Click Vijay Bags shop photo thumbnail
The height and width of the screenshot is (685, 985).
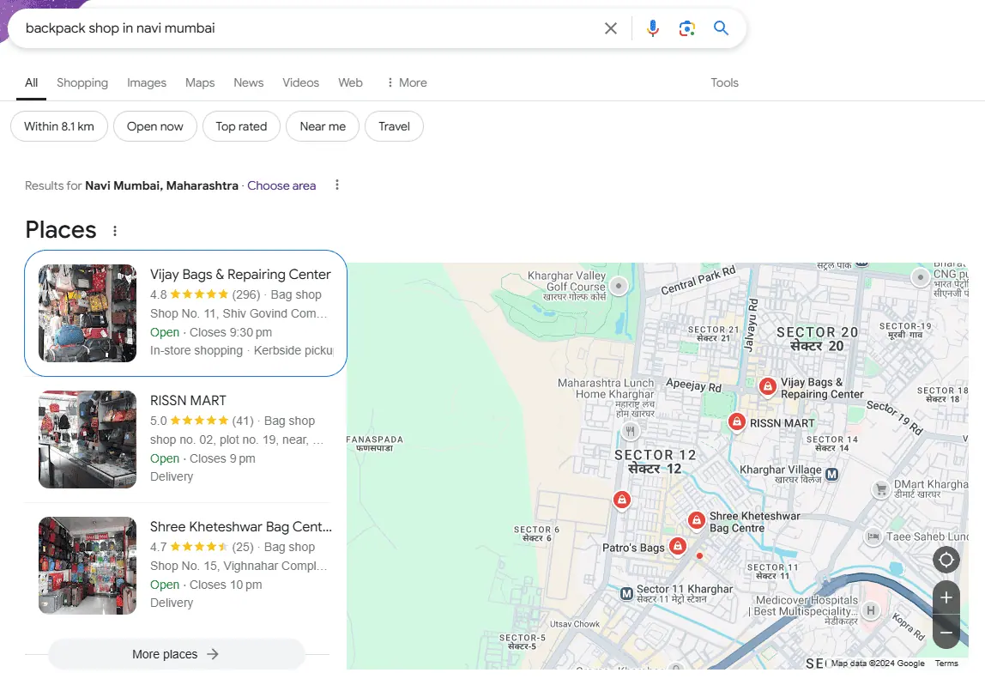88,313
